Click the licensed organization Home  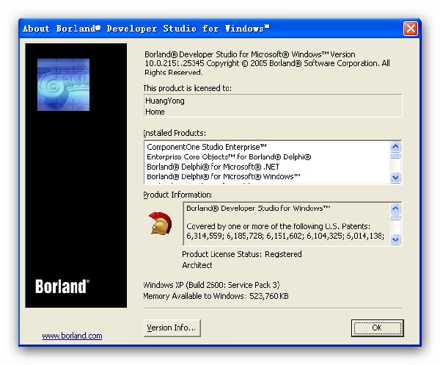click(155, 112)
